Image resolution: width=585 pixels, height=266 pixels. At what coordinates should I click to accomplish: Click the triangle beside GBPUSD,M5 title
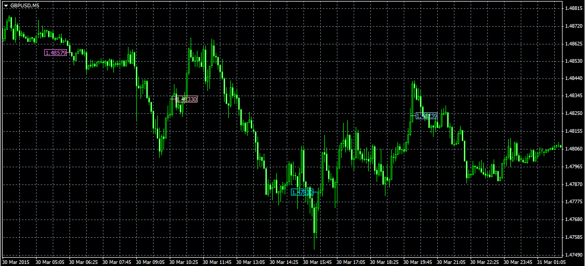click(x=6, y=6)
